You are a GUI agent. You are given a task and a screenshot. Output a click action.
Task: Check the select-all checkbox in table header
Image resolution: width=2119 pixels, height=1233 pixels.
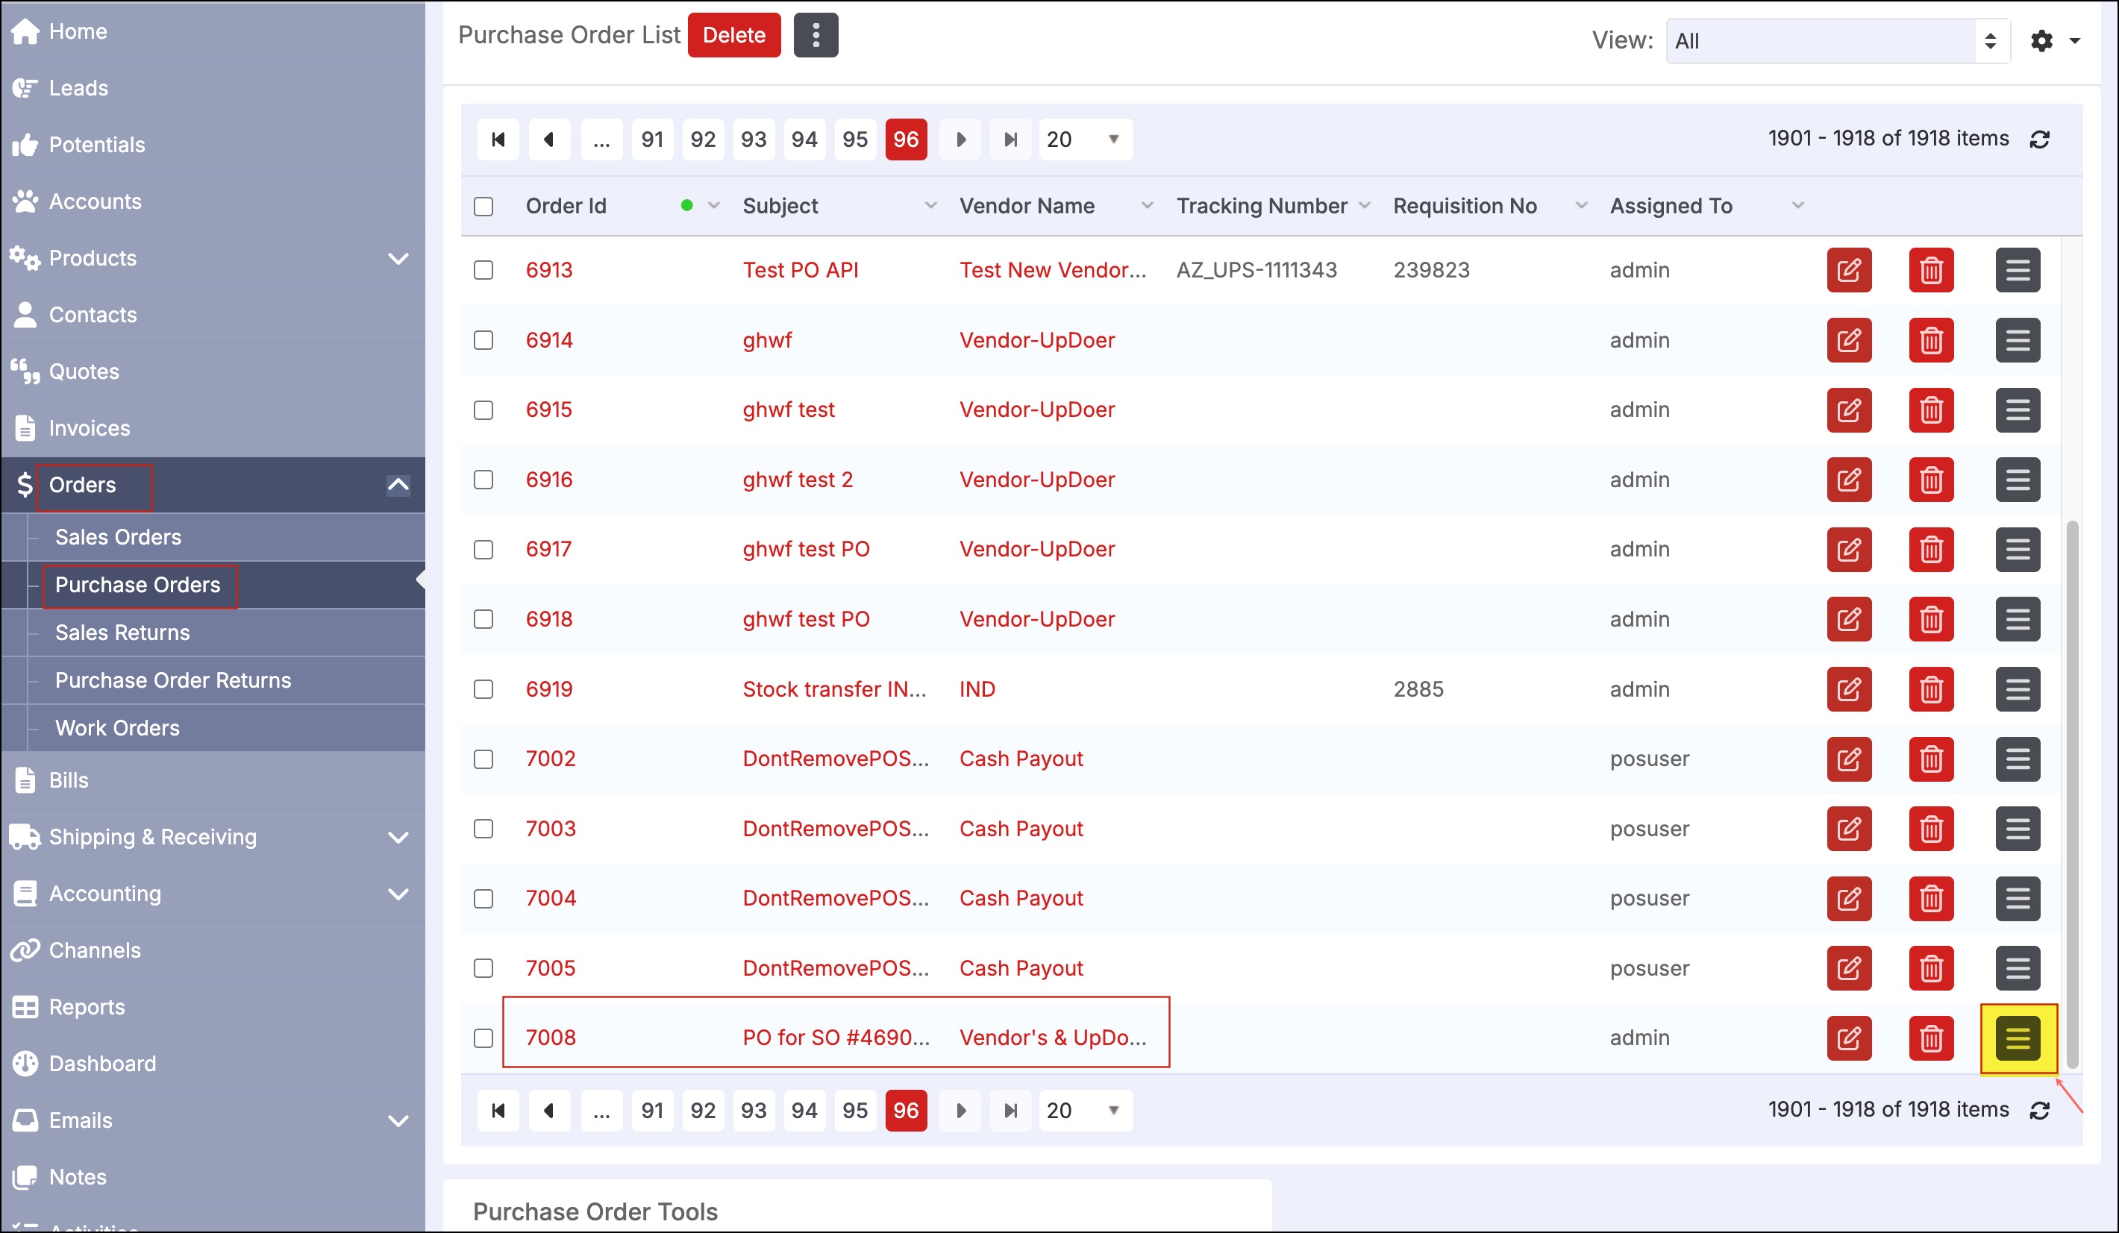(x=483, y=207)
